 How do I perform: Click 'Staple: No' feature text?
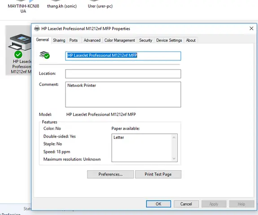pos(52,144)
